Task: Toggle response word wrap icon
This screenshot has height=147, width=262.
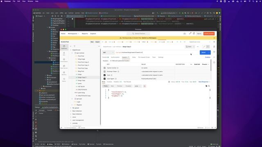Action: click(145, 86)
